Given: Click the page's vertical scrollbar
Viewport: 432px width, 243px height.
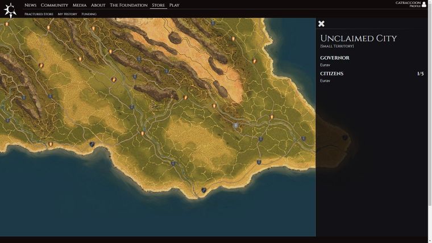Looking at the screenshot, I should [x=430, y=114].
